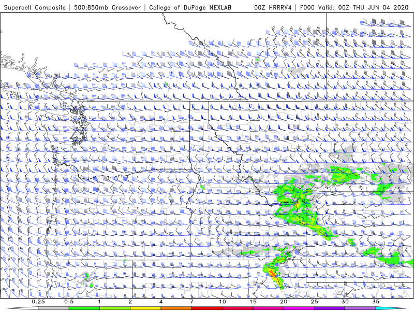
Task: Click the red 7–10 color bar segment
Action: tap(207, 308)
